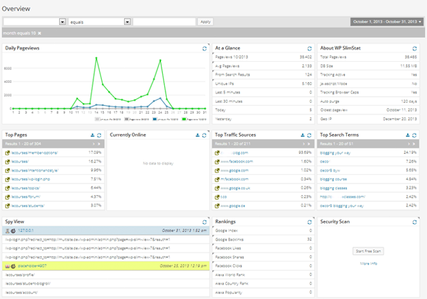Refresh the Rankings panel

pyautogui.click(x=309, y=221)
